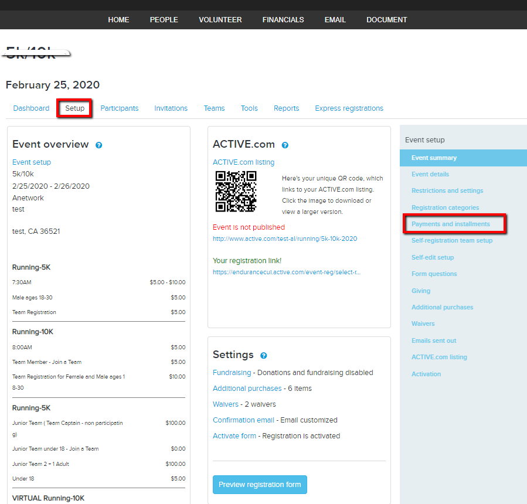This screenshot has height=504, width=527.
Task: Open the Teams tab
Action: [x=214, y=108]
